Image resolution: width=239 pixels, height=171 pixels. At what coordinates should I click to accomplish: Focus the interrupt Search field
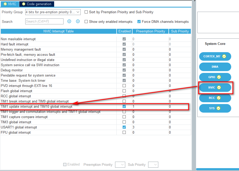click(44, 22)
